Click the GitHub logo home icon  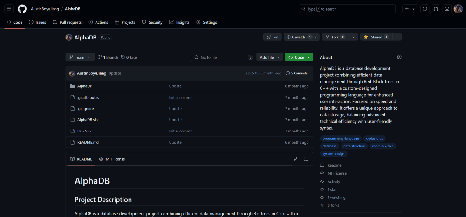22,9
